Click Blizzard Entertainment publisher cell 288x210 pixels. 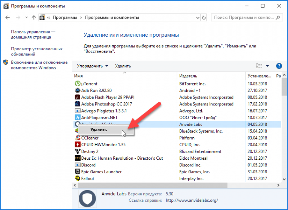pyautogui.click(x=200, y=151)
